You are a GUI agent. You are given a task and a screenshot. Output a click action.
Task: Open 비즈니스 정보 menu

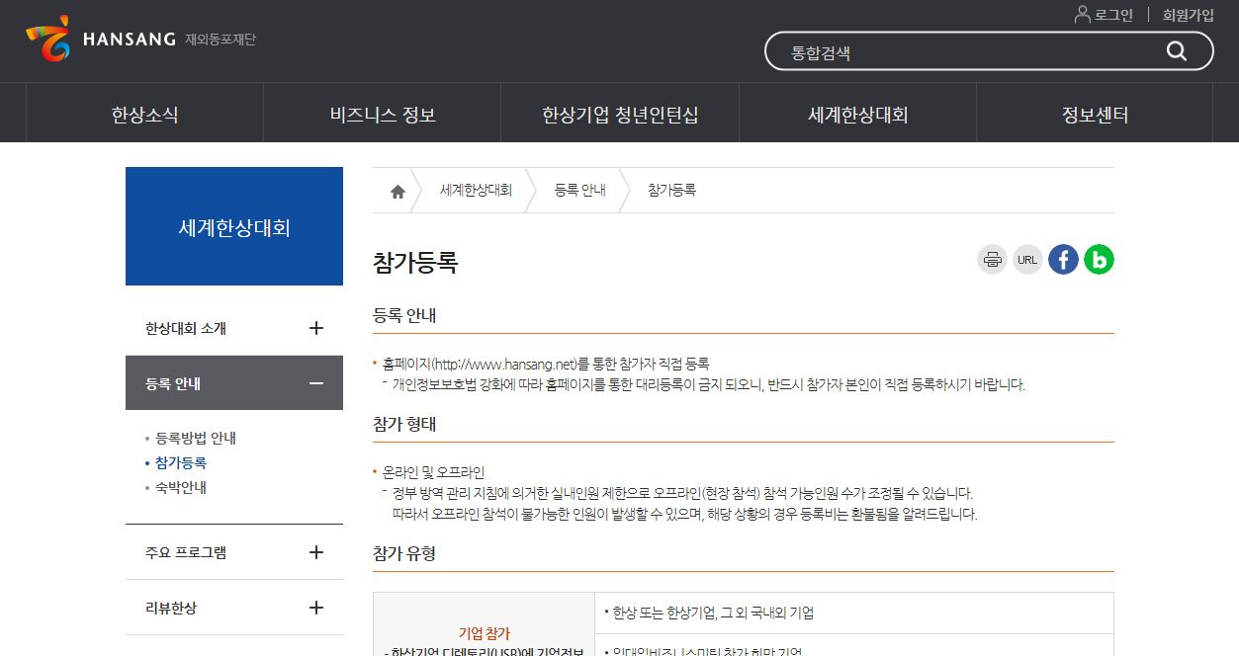[383, 114]
